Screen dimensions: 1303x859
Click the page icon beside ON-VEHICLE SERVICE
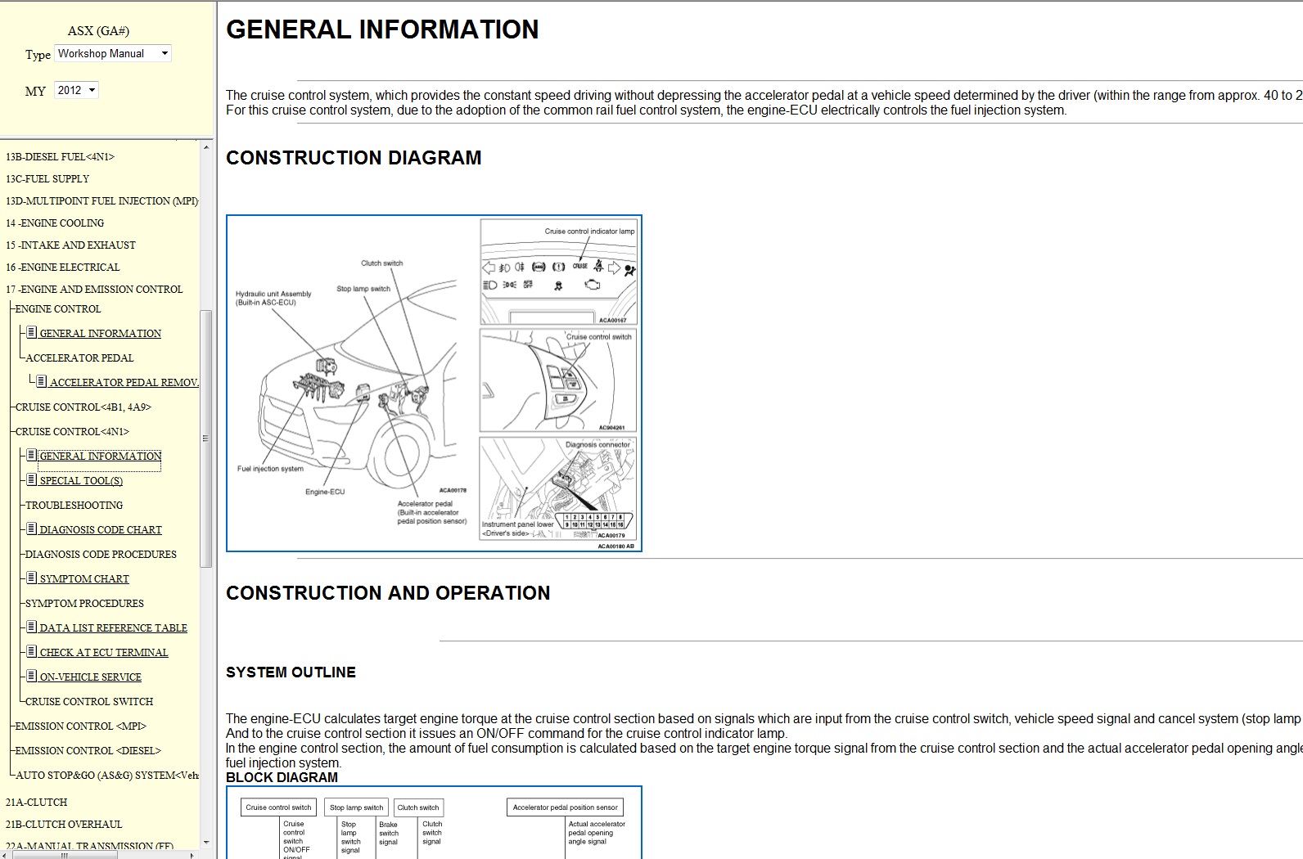[31, 677]
